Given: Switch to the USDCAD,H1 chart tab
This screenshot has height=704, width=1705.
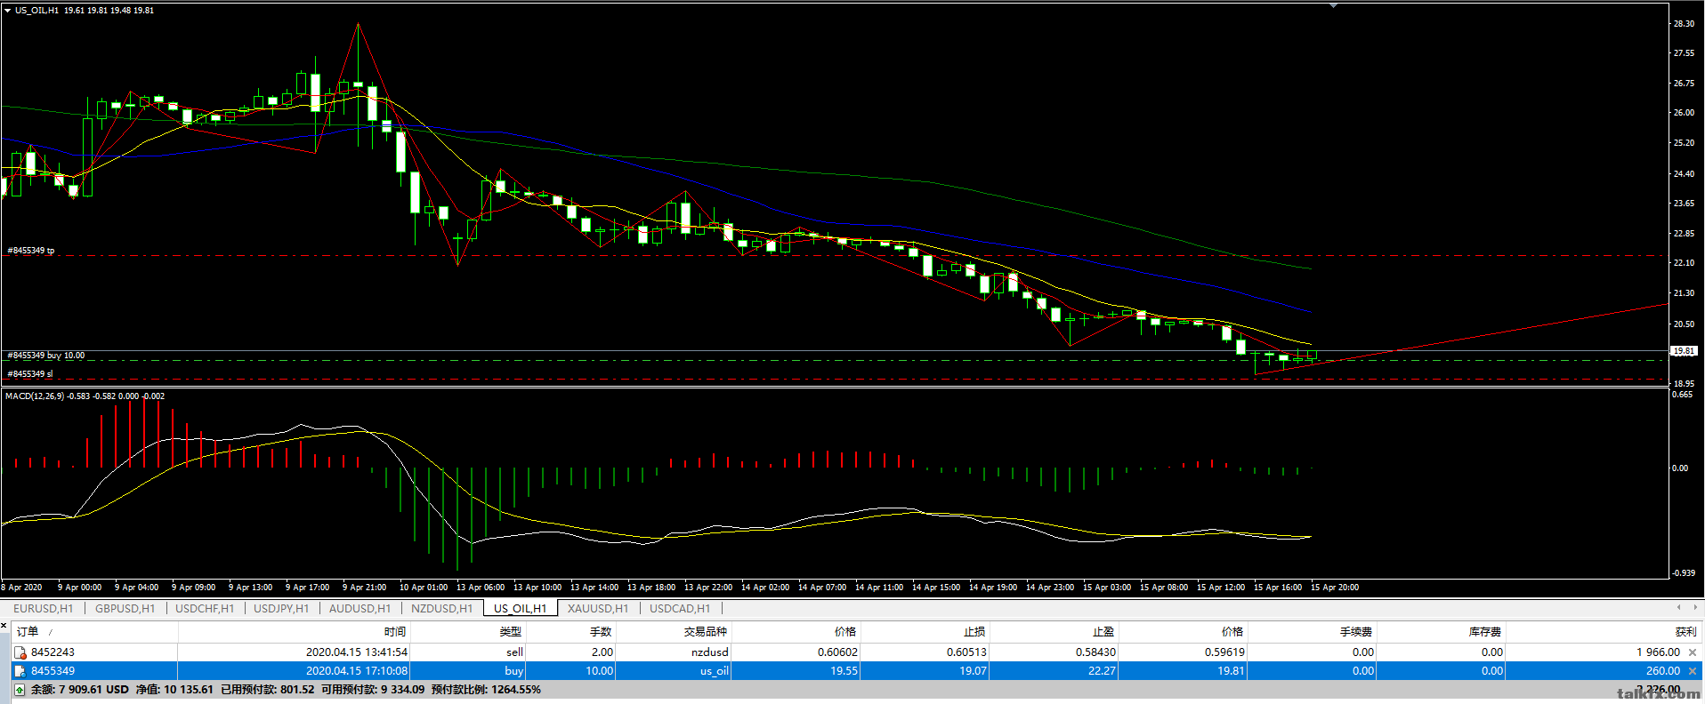Looking at the screenshot, I should click(680, 609).
